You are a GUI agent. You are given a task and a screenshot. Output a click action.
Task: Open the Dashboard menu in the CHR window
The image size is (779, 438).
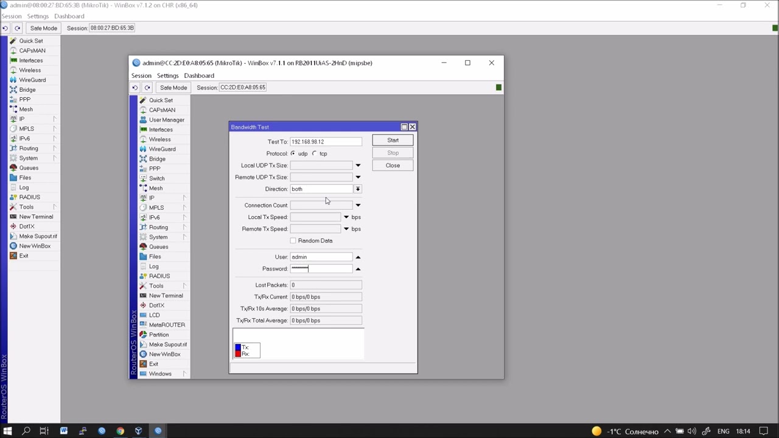(x=69, y=16)
